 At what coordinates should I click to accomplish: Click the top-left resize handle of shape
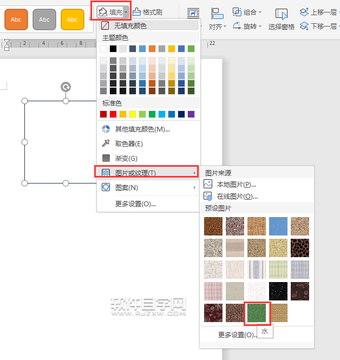coord(24,101)
